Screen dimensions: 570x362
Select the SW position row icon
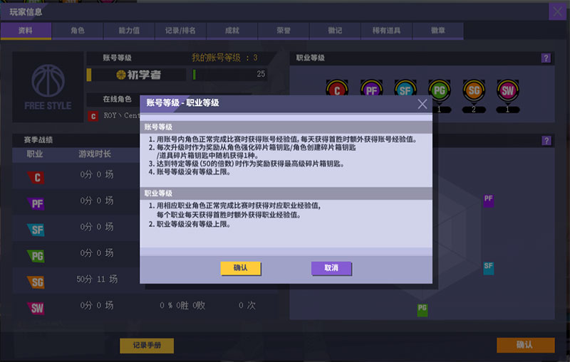click(36, 308)
